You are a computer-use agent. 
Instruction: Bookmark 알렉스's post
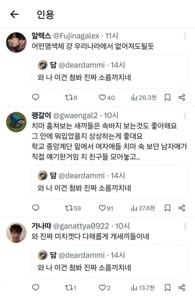point(167,97)
